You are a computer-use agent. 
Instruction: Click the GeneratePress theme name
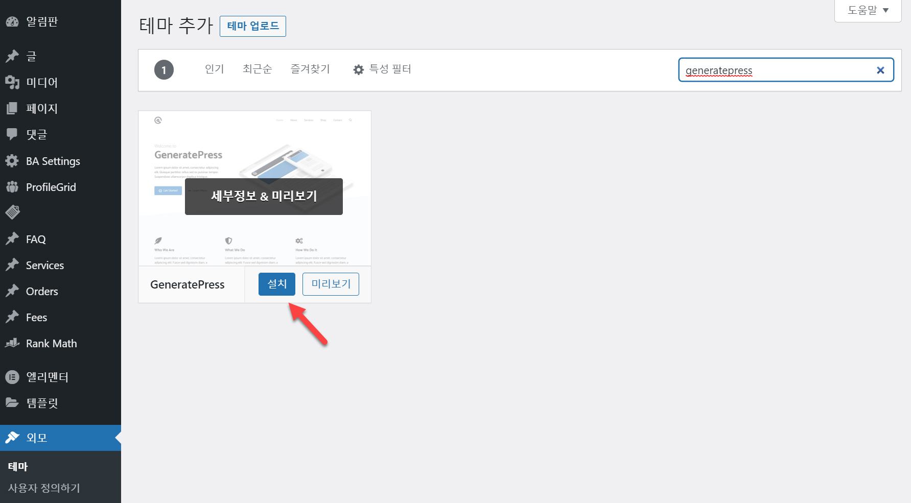[x=188, y=285]
